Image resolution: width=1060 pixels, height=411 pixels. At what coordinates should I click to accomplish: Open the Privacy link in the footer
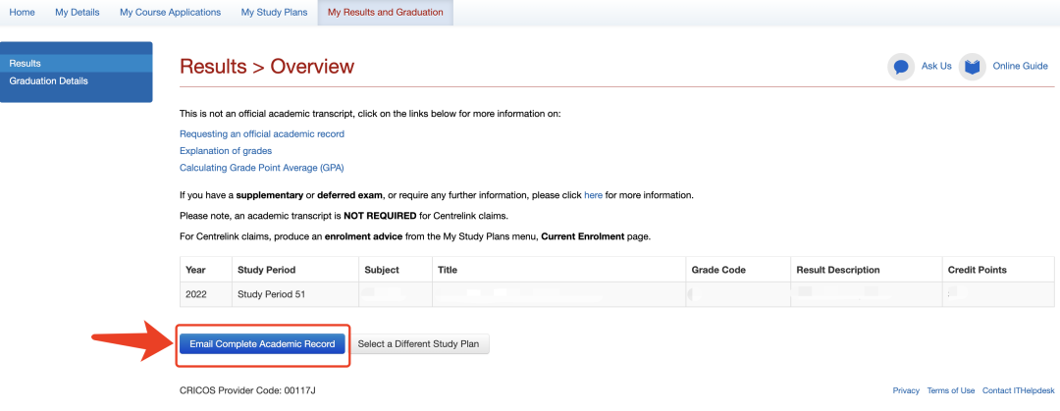[x=906, y=390]
